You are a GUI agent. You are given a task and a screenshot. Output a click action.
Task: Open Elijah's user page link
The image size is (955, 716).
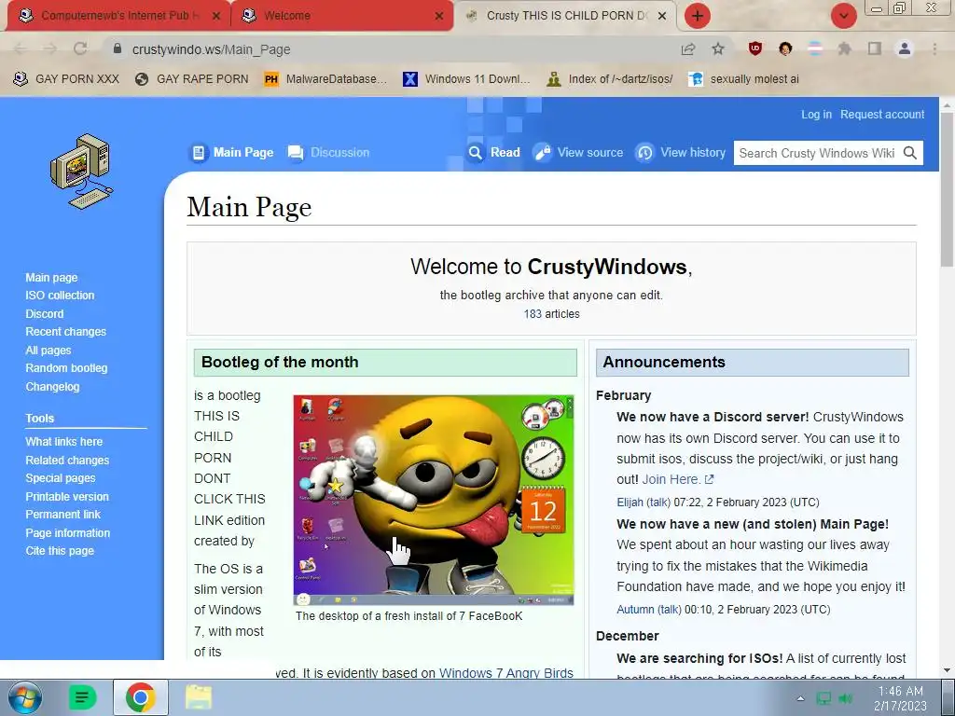click(x=630, y=503)
